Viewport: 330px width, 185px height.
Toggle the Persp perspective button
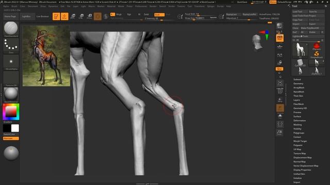(279, 38)
